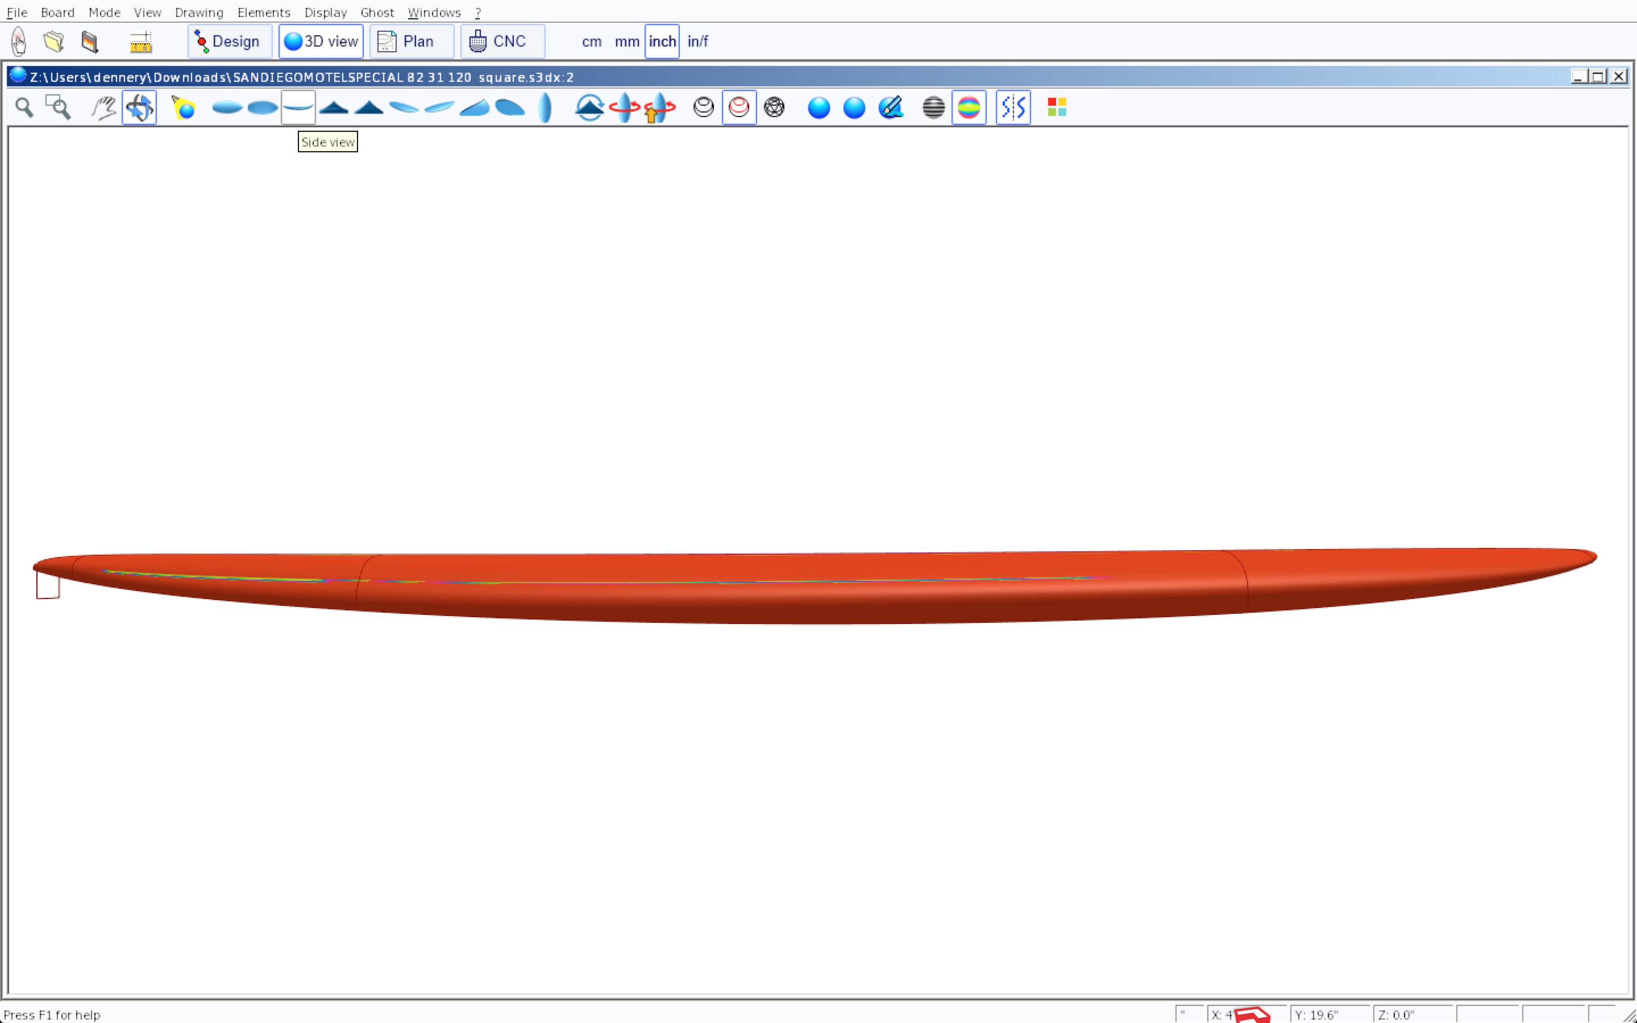The width and height of the screenshot is (1637, 1023).
Task: Open the CNC mode
Action: (x=502, y=42)
